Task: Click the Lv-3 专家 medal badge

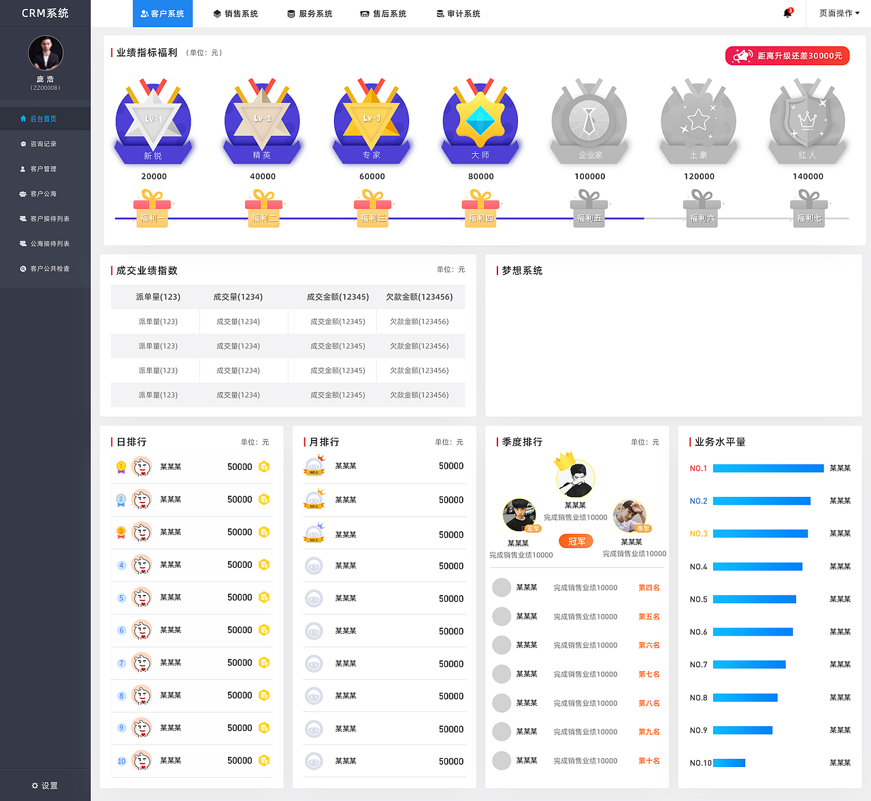Action: click(372, 122)
